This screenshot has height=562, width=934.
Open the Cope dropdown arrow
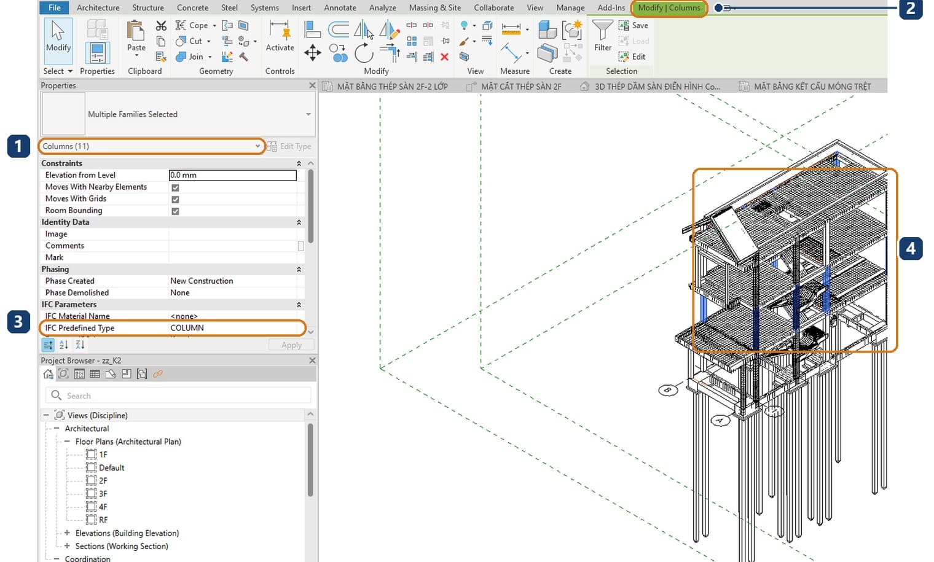tap(214, 26)
